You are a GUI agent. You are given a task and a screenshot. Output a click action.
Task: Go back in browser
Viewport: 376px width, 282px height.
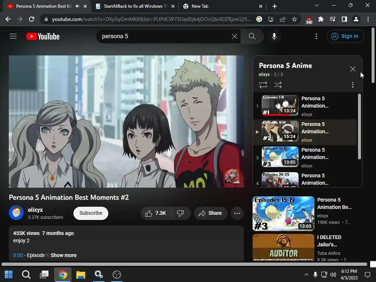8,19
